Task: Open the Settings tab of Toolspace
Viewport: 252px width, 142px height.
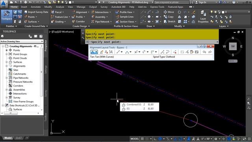Action: point(46,69)
